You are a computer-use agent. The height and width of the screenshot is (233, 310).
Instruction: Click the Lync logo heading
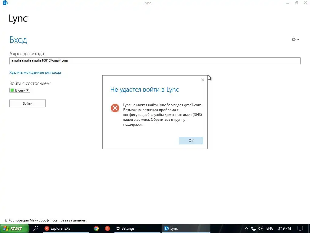pos(19,19)
